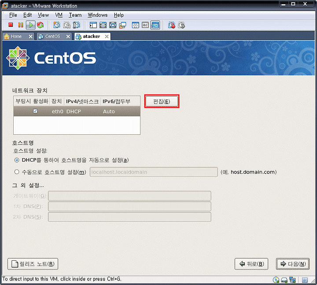Click the Auto value in eth0 row
This screenshot has width=317, height=285.
click(109, 111)
